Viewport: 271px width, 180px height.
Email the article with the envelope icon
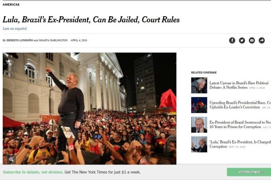click(251, 40)
